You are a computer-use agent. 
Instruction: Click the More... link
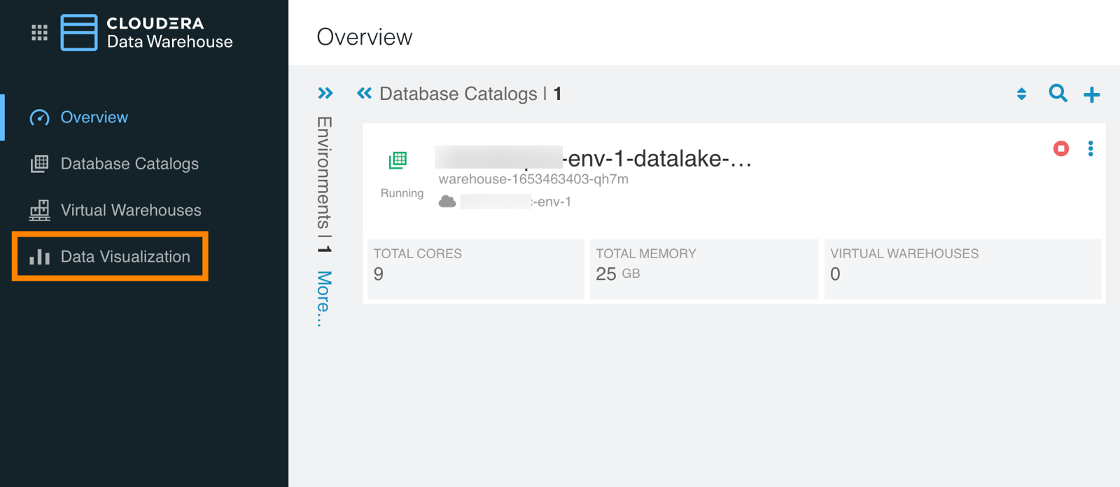[323, 299]
